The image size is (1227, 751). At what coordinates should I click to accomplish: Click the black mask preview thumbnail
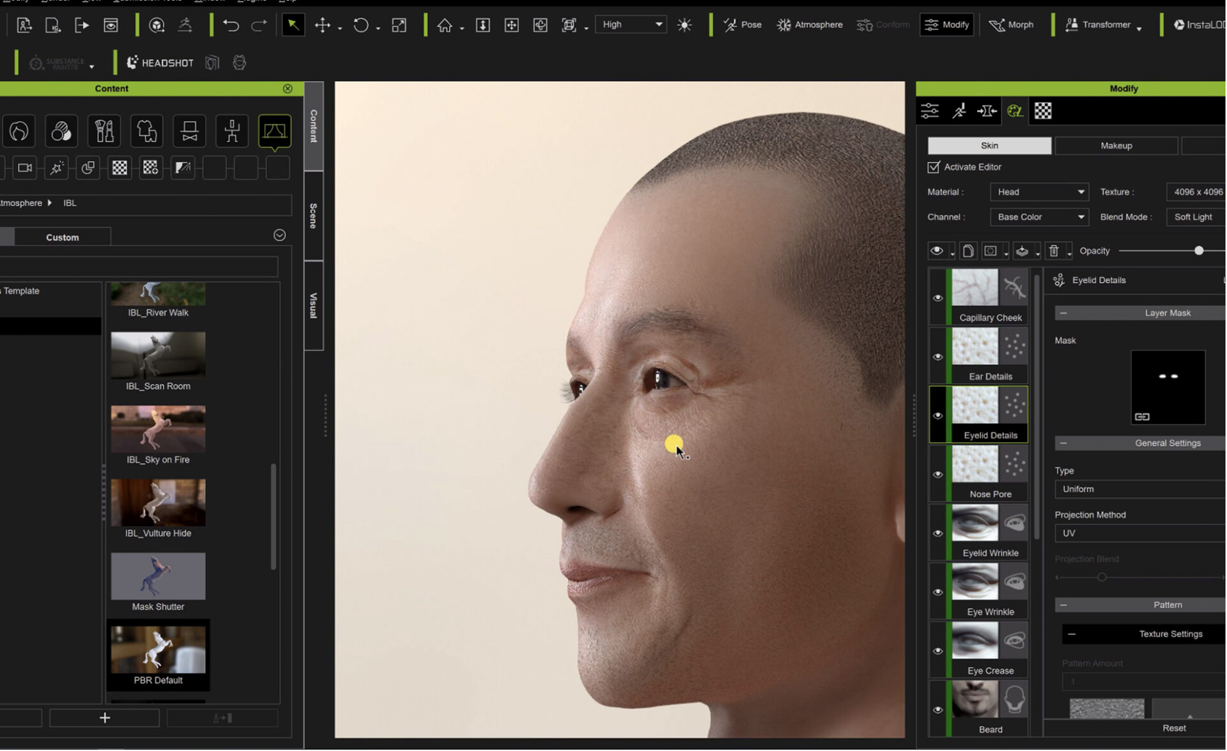coord(1168,387)
